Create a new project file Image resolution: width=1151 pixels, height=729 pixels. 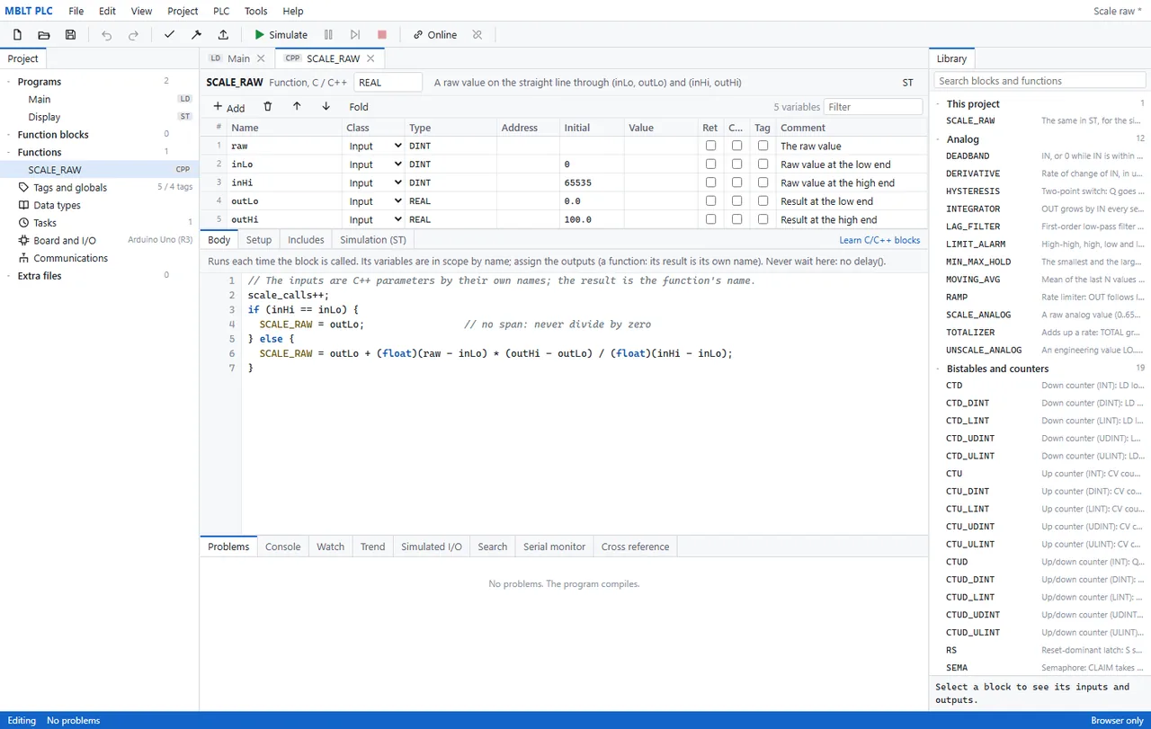pos(17,35)
